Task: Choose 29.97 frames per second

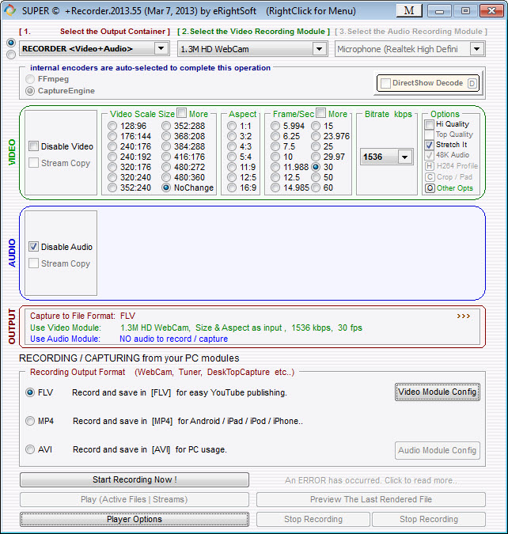Action: [x=316, y=157]
